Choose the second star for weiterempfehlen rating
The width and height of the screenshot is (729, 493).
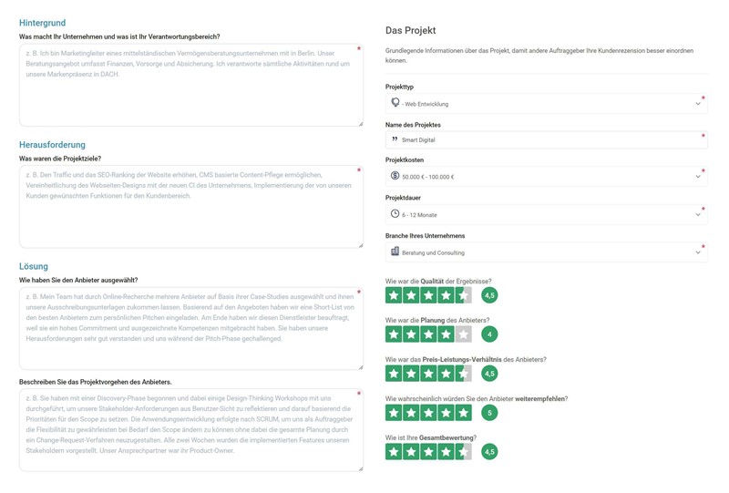click(411, 413)
